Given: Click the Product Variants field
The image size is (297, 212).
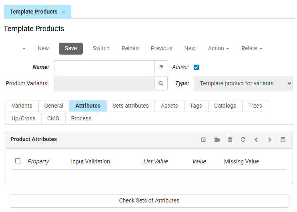Looking at the screenshot, I should 104,83.
